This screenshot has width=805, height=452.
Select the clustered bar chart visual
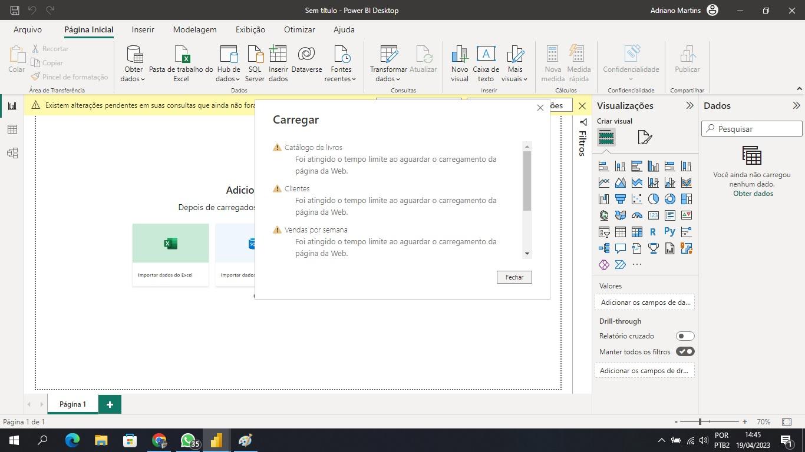click(637, 166)
